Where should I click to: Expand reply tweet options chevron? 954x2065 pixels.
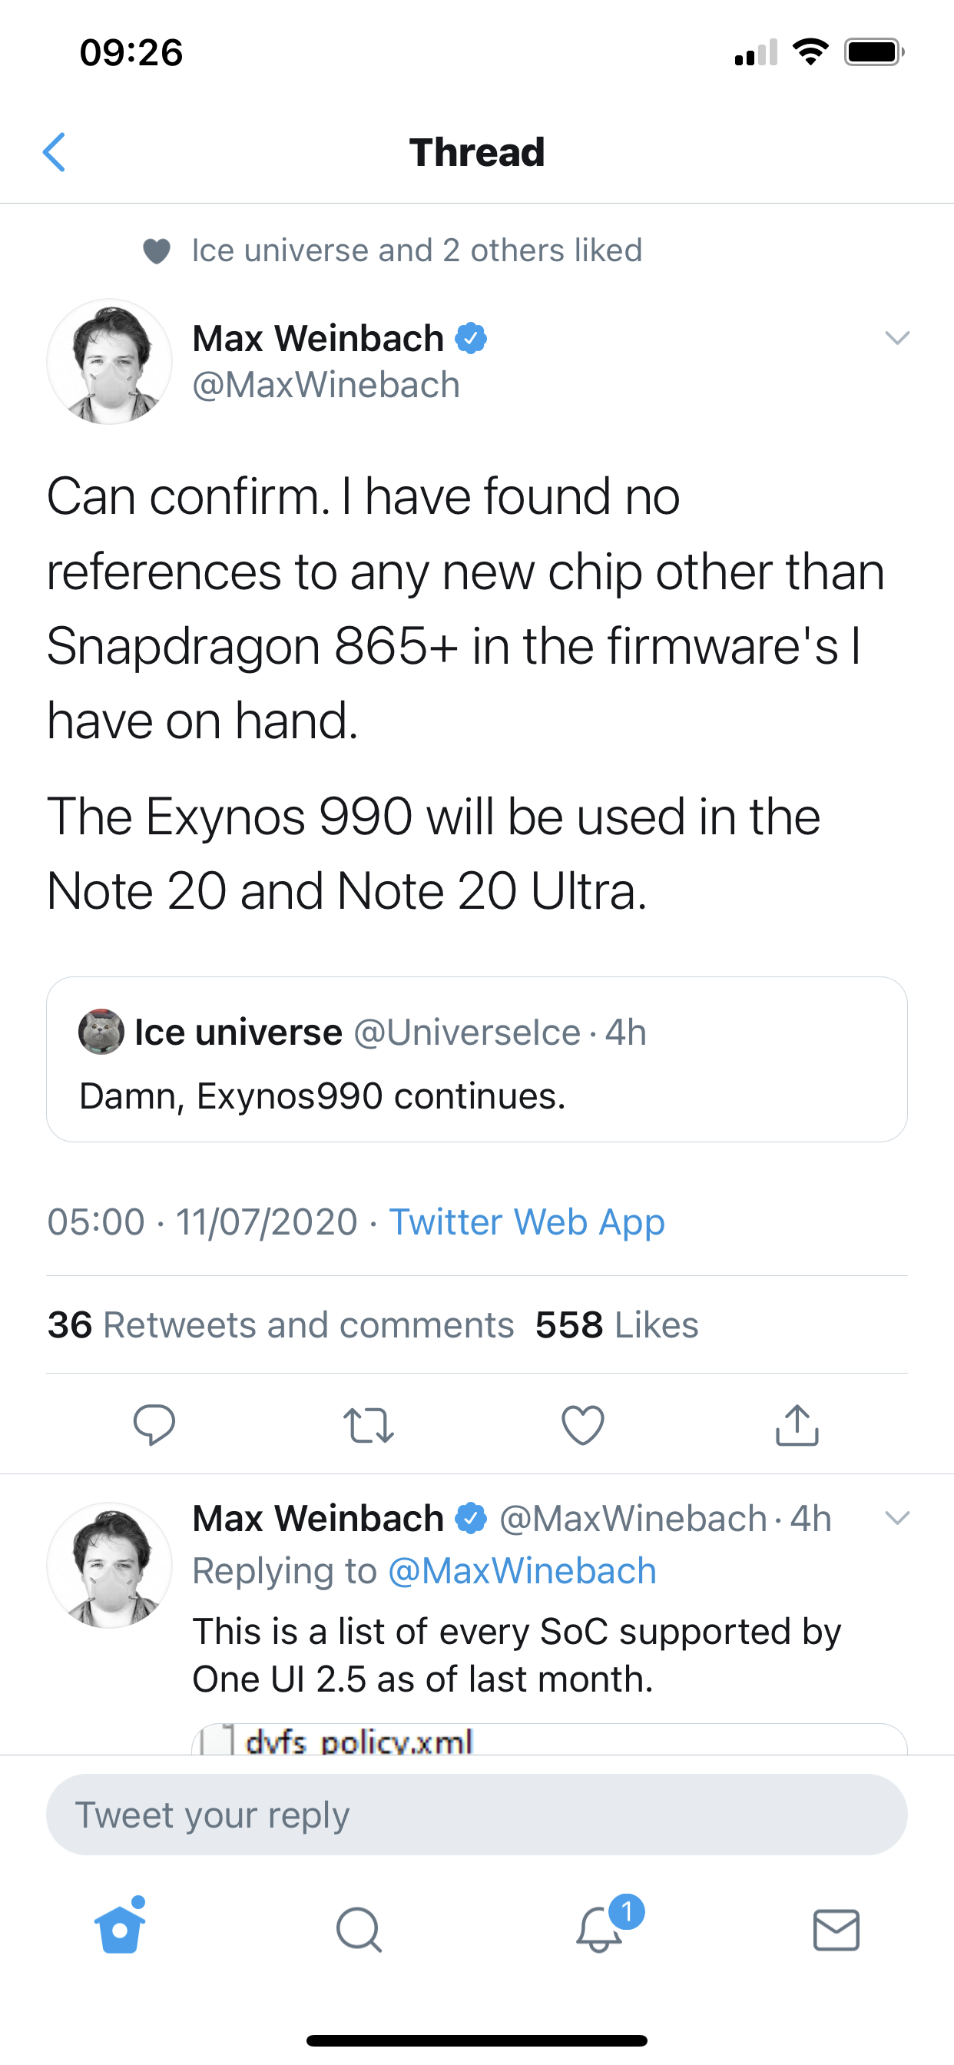[x=897, y=1517]
